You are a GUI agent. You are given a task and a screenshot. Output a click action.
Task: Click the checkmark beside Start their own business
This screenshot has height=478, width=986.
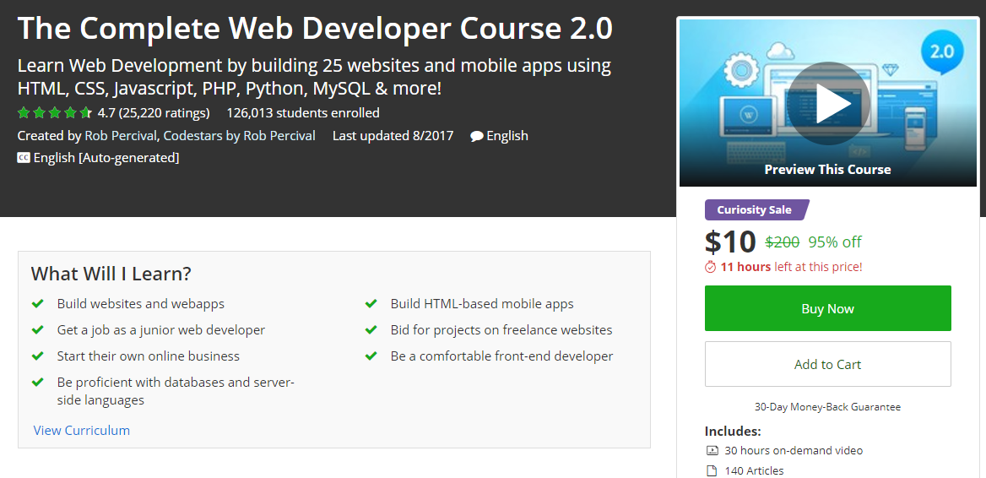coord(38,356)
